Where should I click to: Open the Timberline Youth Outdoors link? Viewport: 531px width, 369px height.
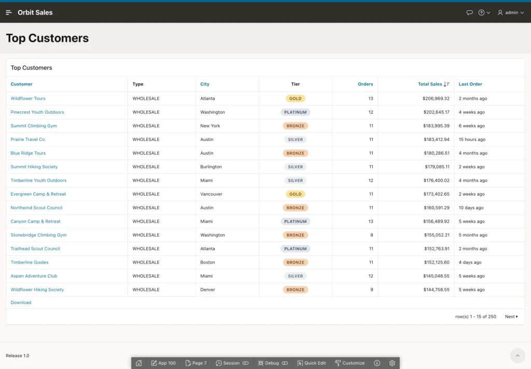38,180
